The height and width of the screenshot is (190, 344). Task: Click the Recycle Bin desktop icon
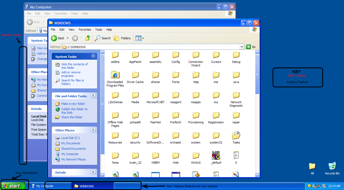pos(332,166)
